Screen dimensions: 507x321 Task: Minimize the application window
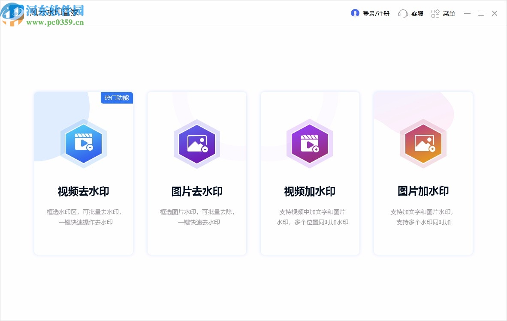467,13
